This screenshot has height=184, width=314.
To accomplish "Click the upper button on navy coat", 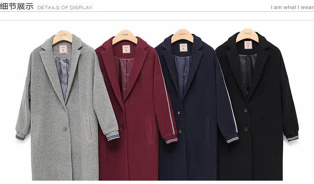I will tap(180, 112).
